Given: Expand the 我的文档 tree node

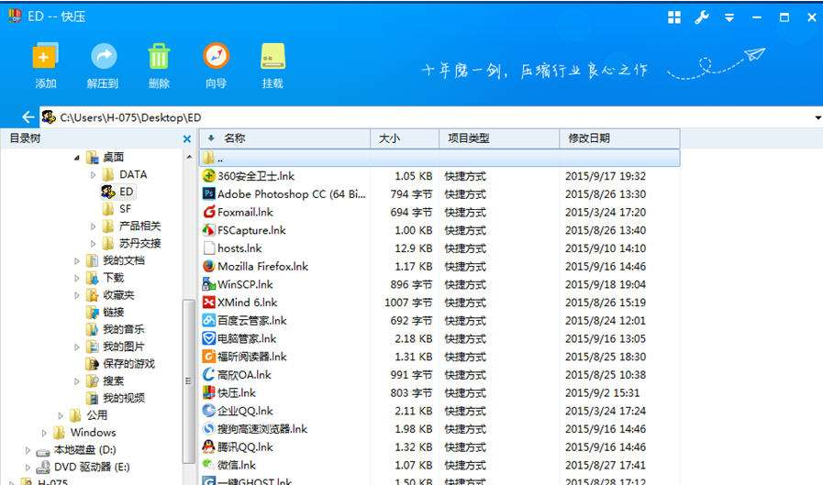Looking at the screenshot, I should tap(77, 260).
